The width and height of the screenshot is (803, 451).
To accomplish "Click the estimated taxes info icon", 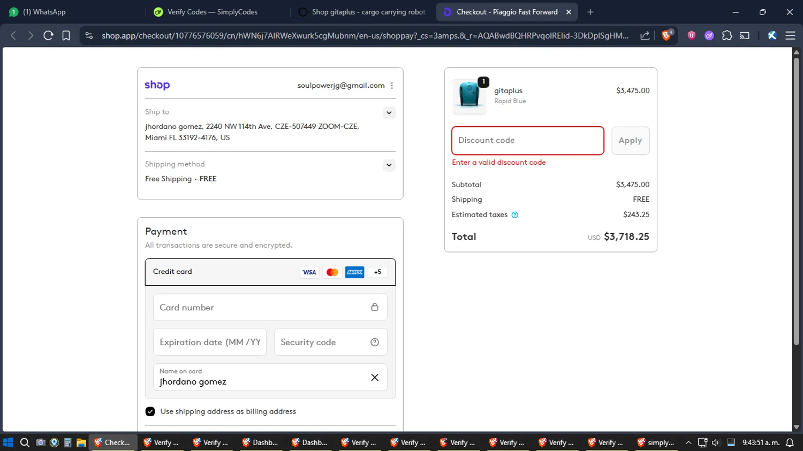I will [x=514, y=215].
